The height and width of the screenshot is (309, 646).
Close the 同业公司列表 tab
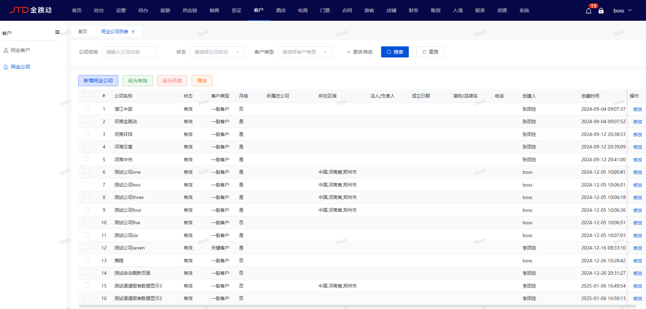(x=133, y=31)
